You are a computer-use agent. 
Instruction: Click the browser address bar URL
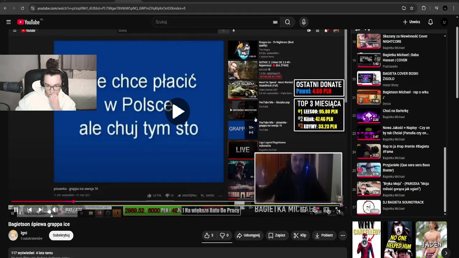click(x=111, y=8)
